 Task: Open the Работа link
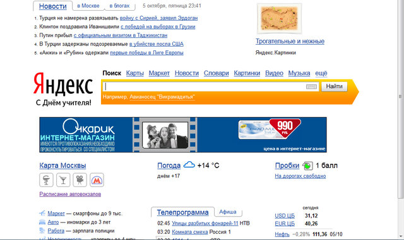(x=56, y=231)
